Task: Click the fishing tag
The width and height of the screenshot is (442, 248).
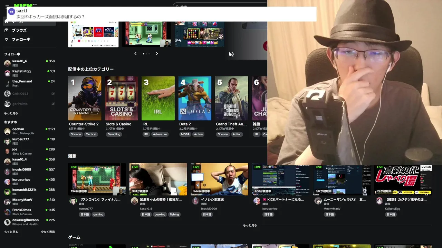Action: (174, 214)
